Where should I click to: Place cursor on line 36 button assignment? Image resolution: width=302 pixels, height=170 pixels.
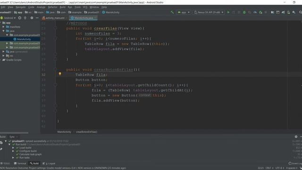[129, 95]
